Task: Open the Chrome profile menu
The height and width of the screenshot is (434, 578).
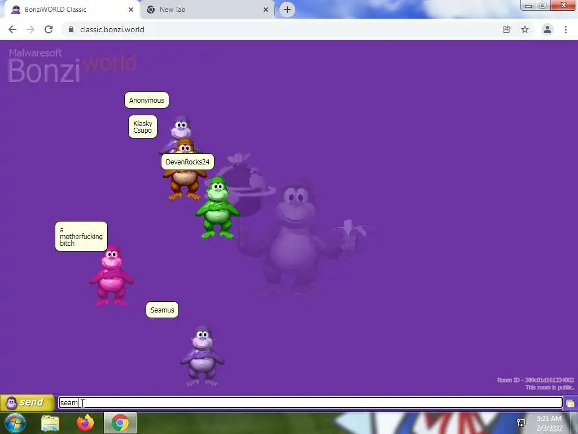Action: (548, 29)
